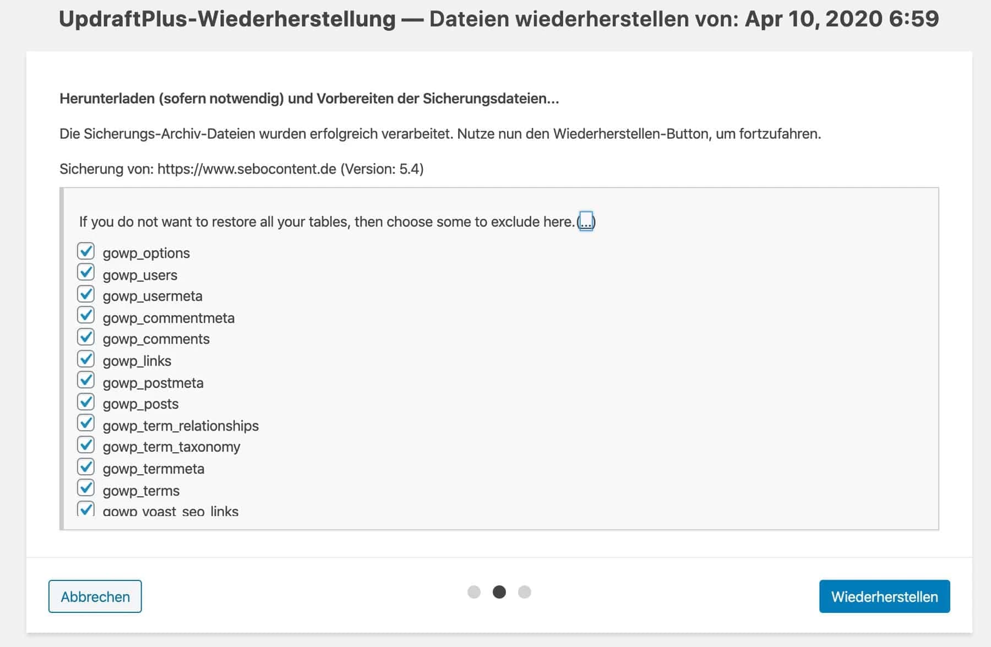This screenshot has height=647, width=991.
Task: Open the sebocontent.de backup source link
Action: click(x=246, y=169)
